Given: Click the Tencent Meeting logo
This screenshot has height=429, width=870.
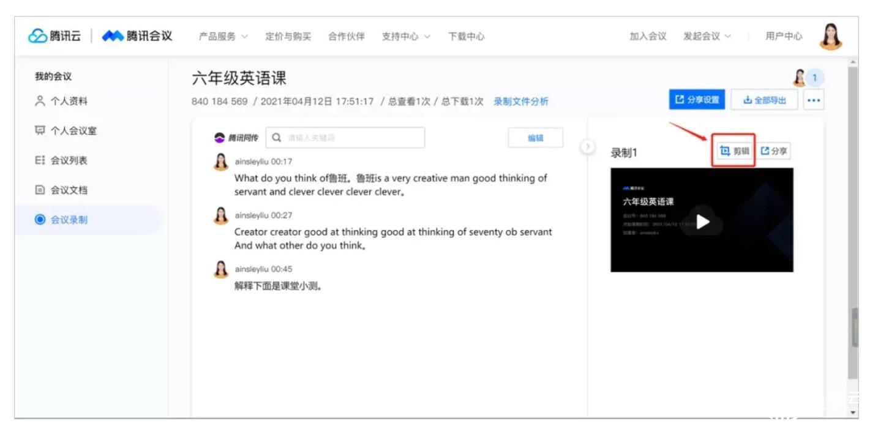Looking at the screenshot, I should [137, 36].
